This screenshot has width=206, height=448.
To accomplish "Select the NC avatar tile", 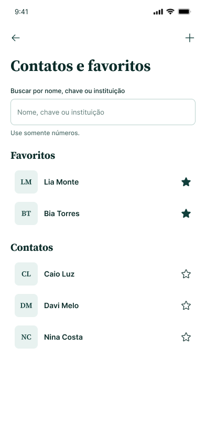I will [26, 337].
